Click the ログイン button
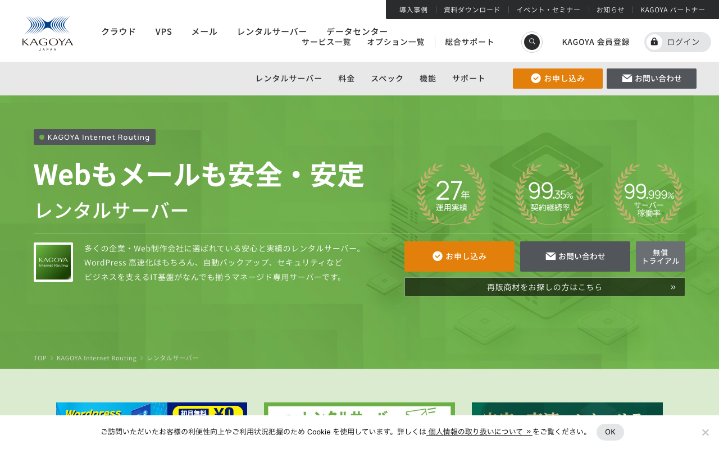The height and width of the screenshot is (449, 719). [677, 42]
